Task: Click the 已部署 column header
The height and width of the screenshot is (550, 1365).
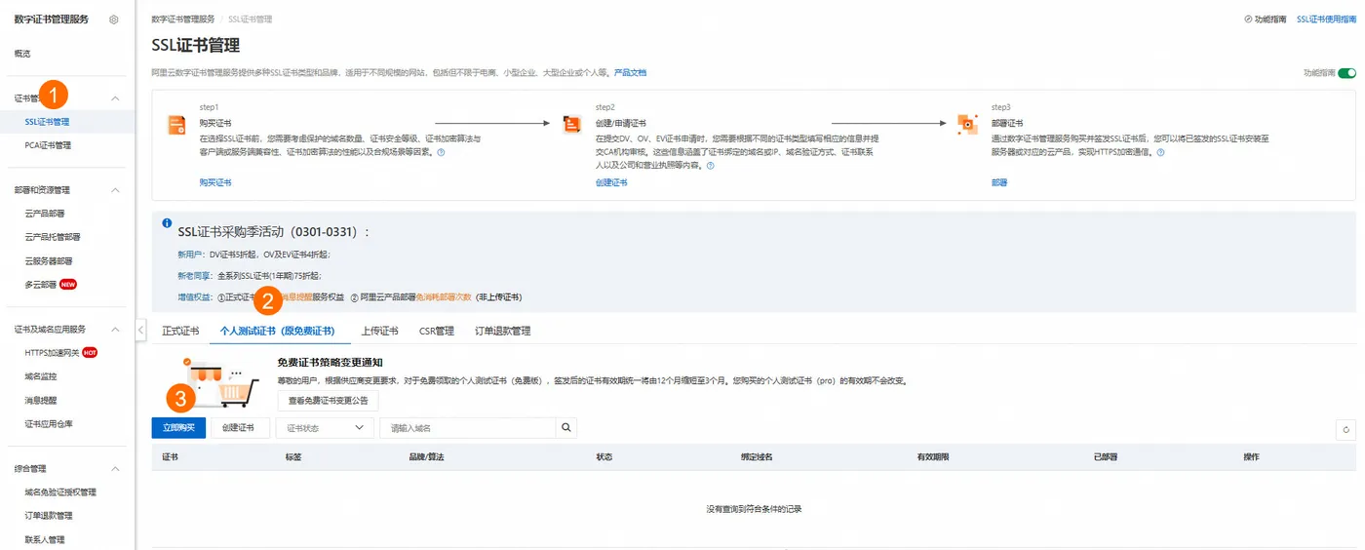Action: pos(1106,457)
